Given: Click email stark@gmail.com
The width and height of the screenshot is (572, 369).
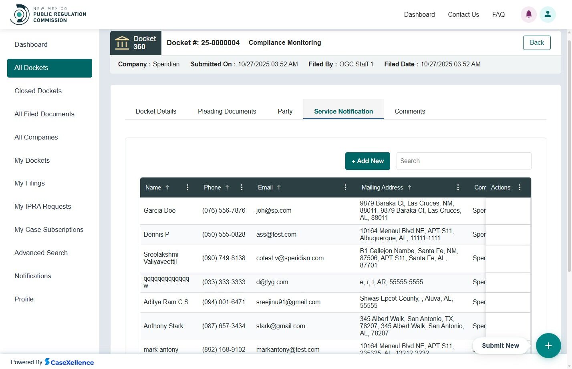Looking at the screenshot, I should (280, 326).
